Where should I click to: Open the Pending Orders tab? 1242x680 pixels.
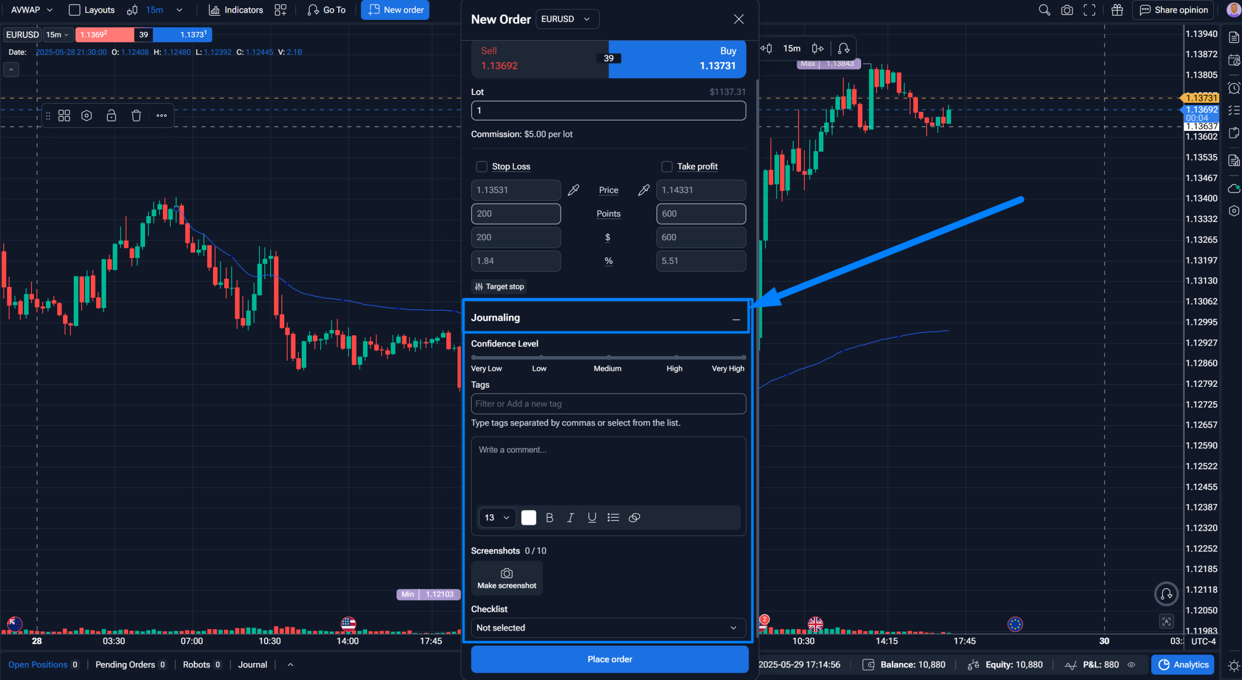(x=131, y=665)
